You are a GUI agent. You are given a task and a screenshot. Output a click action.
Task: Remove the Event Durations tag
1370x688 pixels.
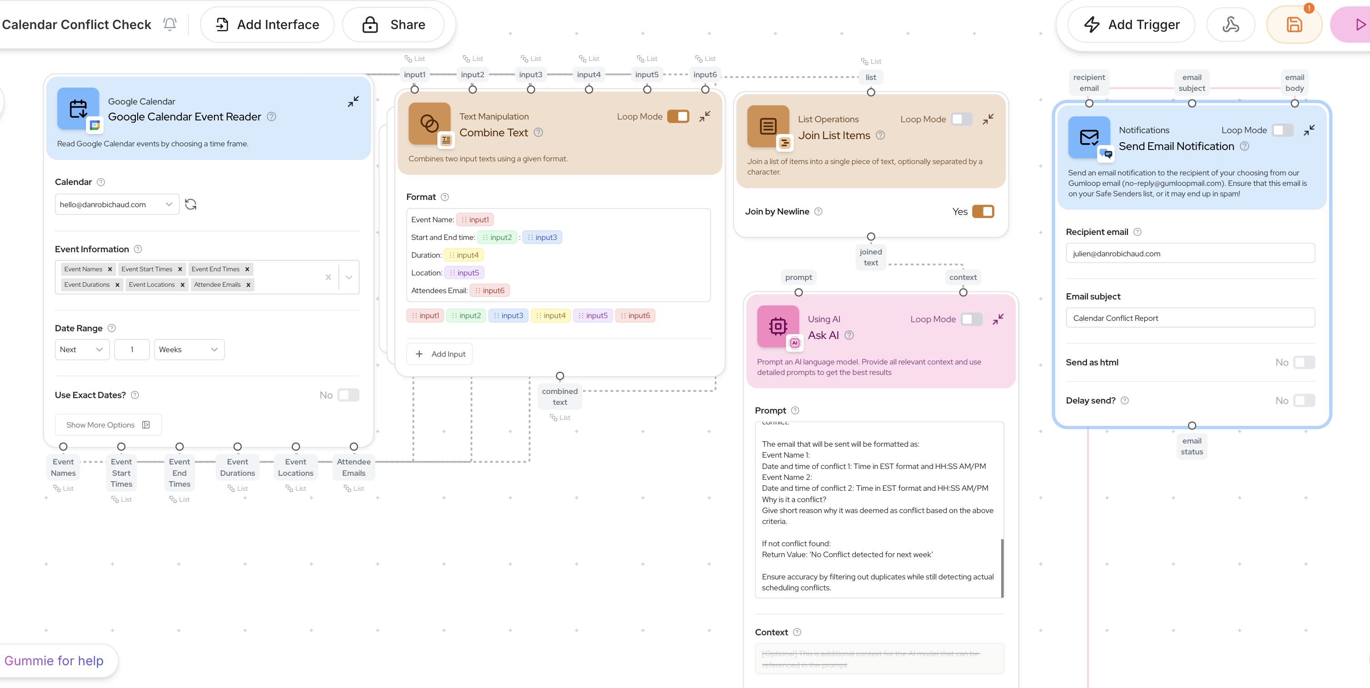pyautogui.click(x=118, y=284)
